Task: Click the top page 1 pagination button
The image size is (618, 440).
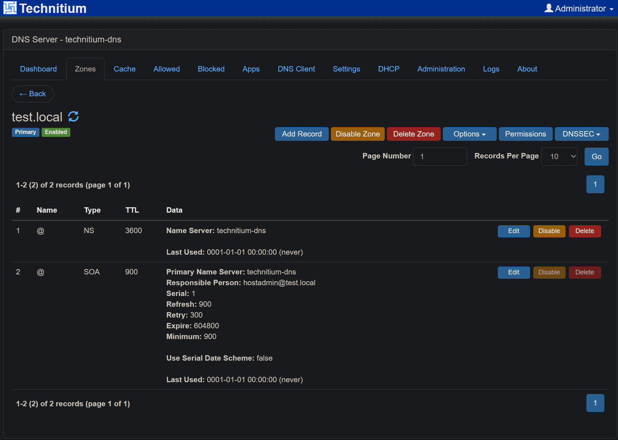Action: [x=595, y=184]
